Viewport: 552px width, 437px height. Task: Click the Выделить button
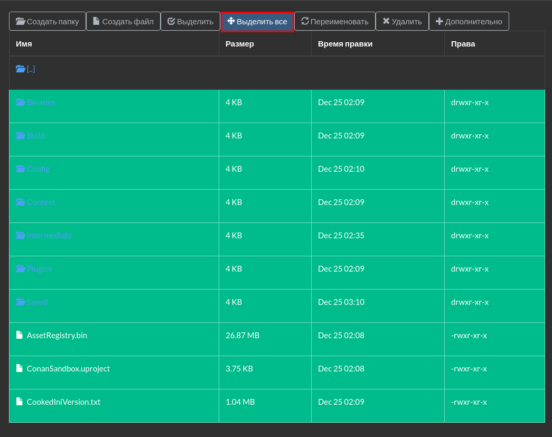[x=191, y=22]
